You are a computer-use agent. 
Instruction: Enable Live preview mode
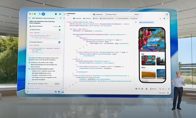click(x=136, y=89)
